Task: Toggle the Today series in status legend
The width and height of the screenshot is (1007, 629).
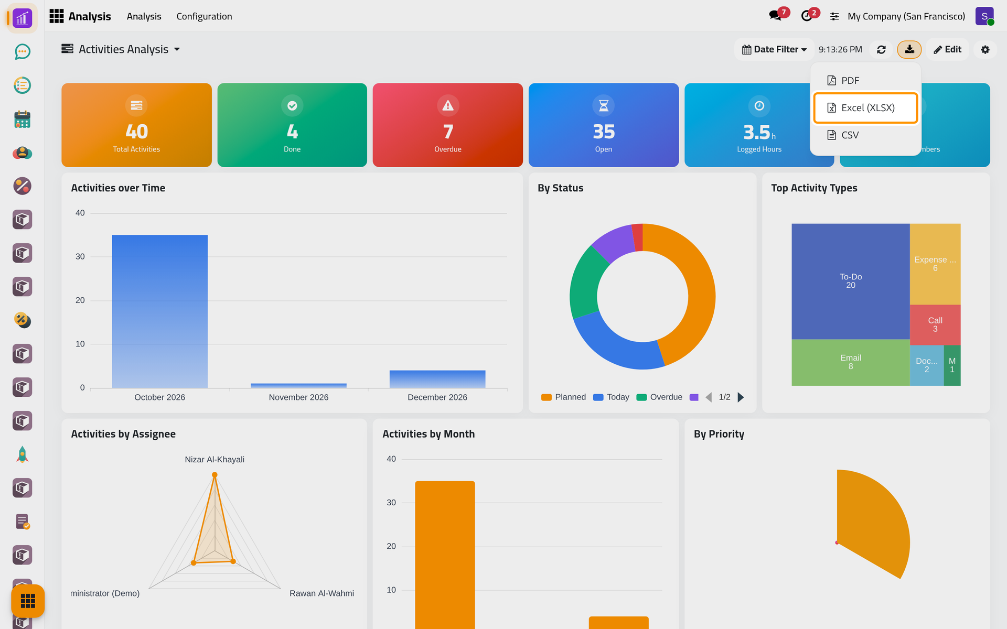Action: (611, 397)
